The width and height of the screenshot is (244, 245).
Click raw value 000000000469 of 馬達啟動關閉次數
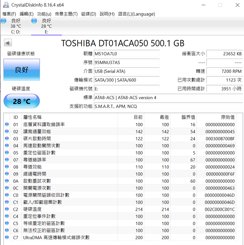[220, 146]
